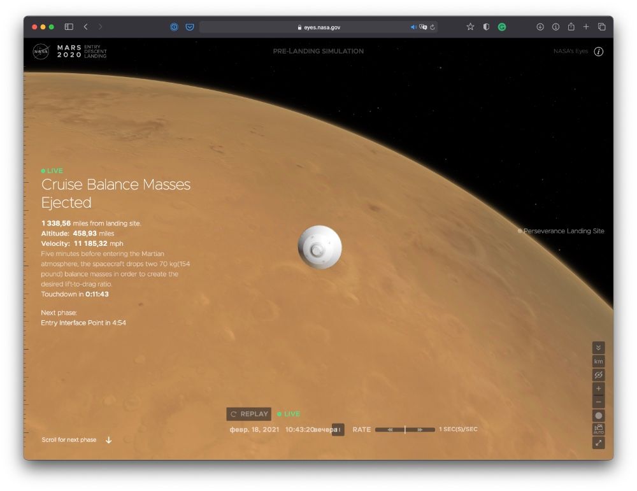Click the NASA logo in the header

41,52
